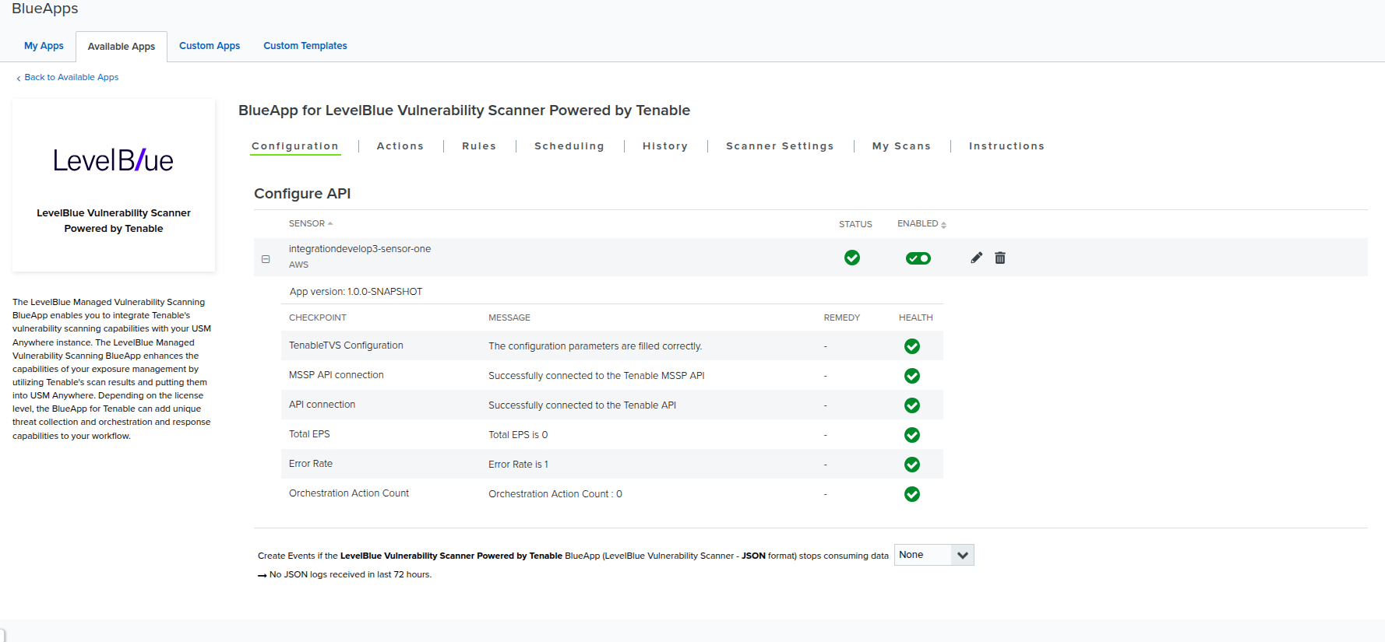
Task: Click the pencil edit icon for sensor
Action: click(x=976, y=258)
